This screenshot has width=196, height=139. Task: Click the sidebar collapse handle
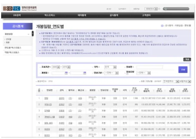pyautogui.click(x=33, y=34)
